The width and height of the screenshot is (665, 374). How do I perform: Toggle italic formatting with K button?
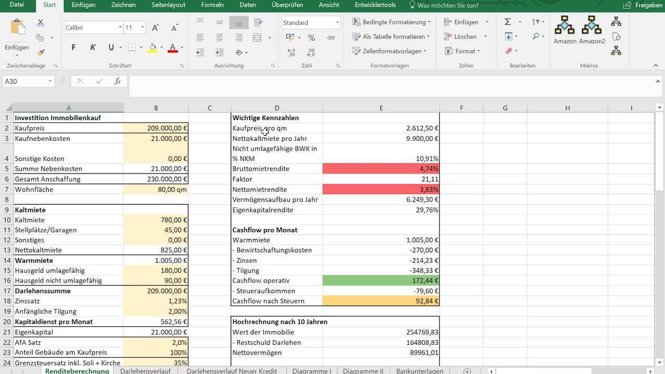pyautogui.click(x=92, y=47)
